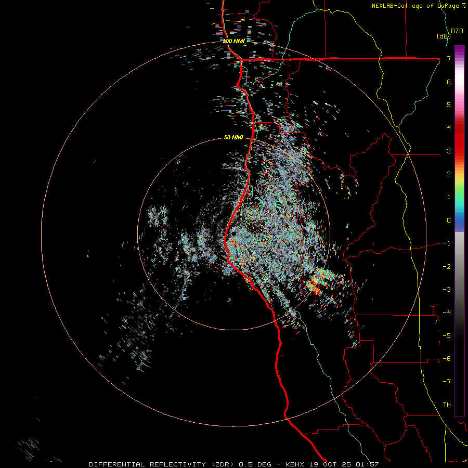The width and height of the screenshot is (468, 468).
Task: Select the -4 value on the color scale
Action: tap(447, 313)
